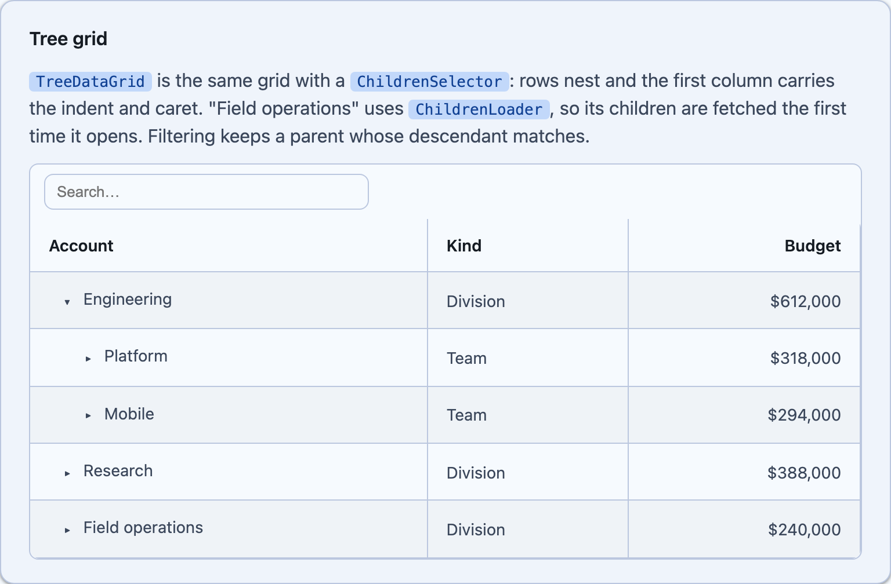Screen dimensions: 891x584
Task: Select the Budget column header
Action: [744, 246]
